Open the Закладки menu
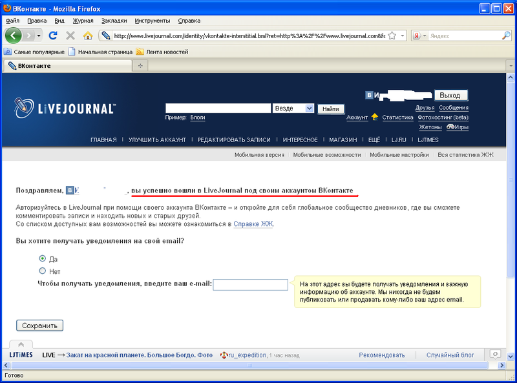The image size is (517, 383). pos(114,21)
